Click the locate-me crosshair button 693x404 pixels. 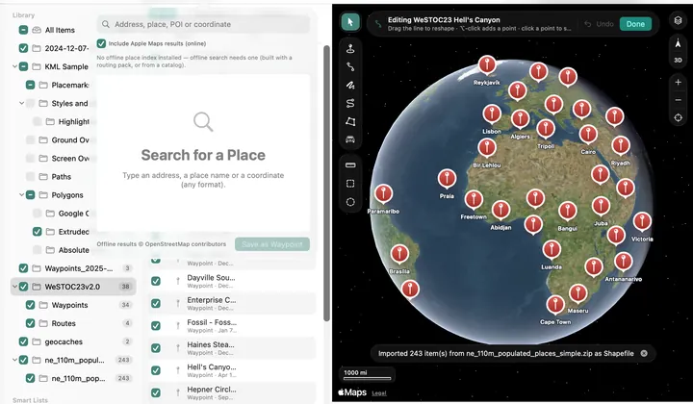coord(678,118)
